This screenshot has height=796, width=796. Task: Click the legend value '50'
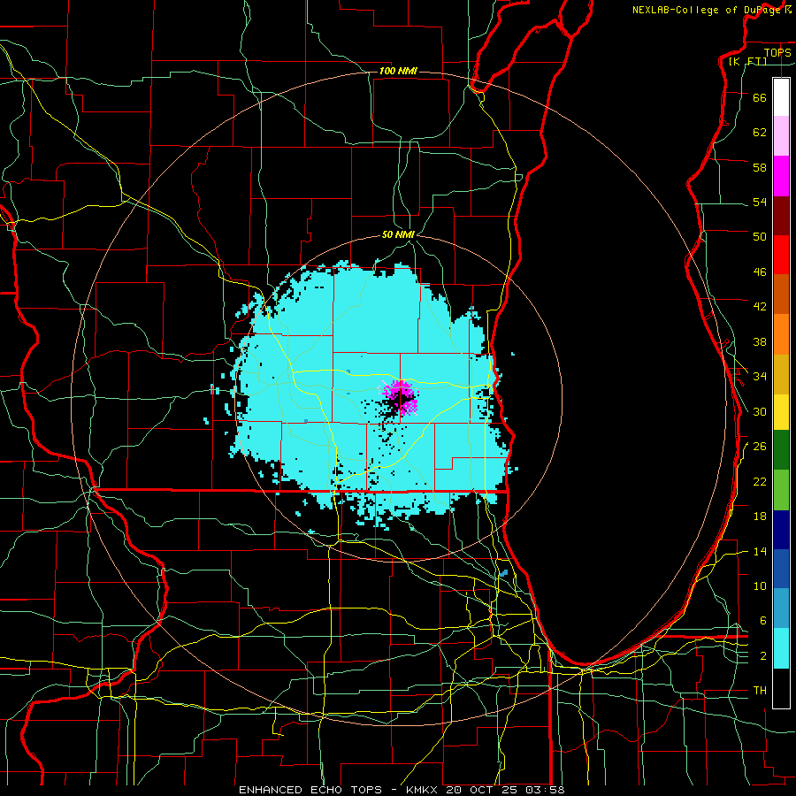[760, 237]
